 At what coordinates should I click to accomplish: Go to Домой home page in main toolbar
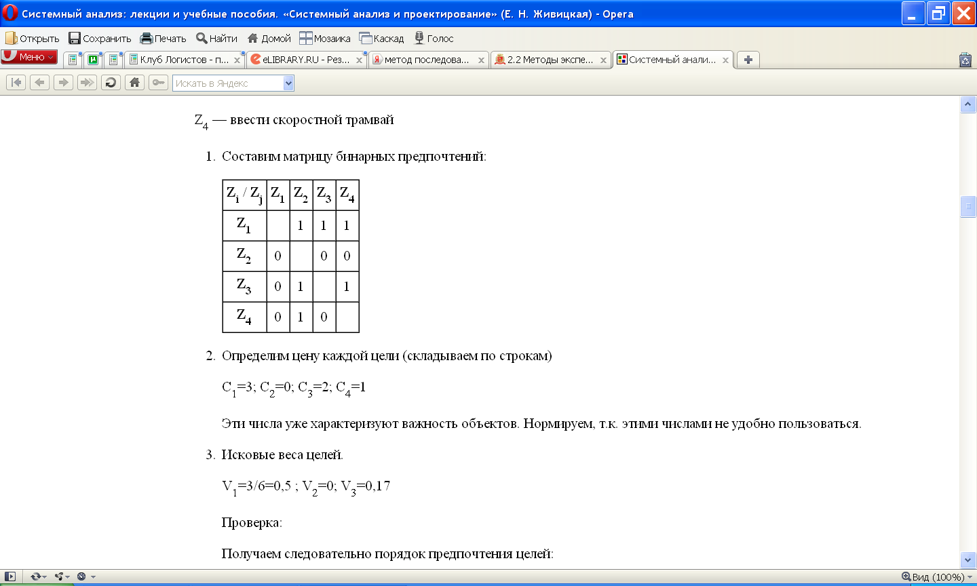coord(269,39)
